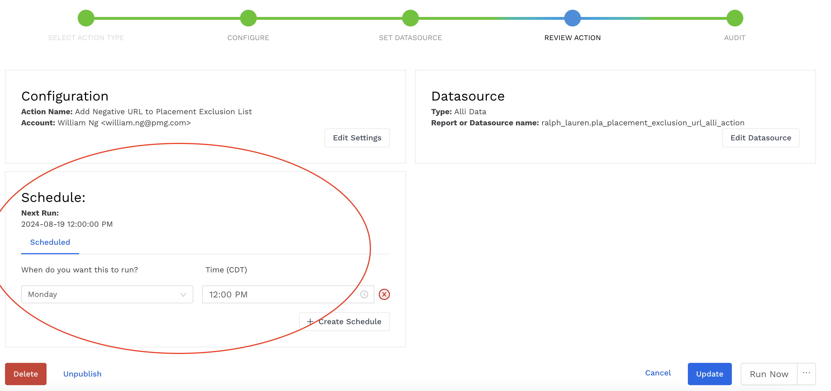Screen dimensions: 831x391
Task: Click the Audit step circle
Action: (x=735, y=18)
